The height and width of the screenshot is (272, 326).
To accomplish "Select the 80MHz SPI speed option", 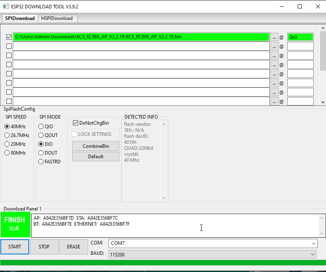I will (x=7, y=153).
